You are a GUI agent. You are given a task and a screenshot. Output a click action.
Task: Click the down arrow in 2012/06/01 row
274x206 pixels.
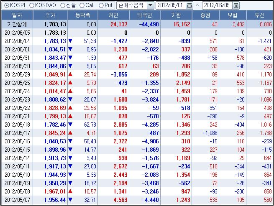(x=70, y=49)
